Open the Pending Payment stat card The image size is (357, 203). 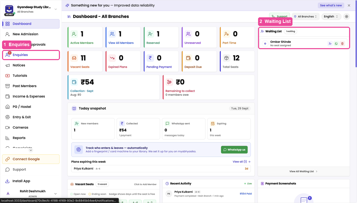tap(161, 61)
